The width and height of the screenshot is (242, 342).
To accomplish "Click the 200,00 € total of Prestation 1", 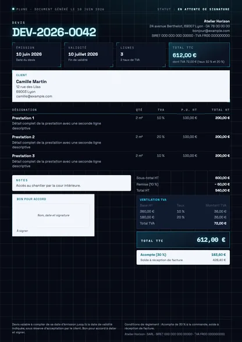I will point(222,117).
